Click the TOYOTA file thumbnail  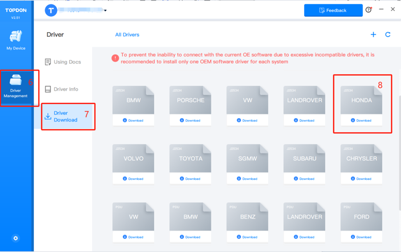click(190, 159)
